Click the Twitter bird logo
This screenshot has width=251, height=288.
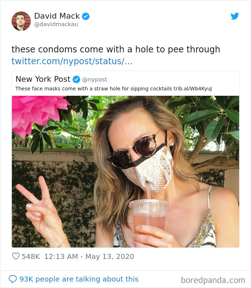pos(235,16)
